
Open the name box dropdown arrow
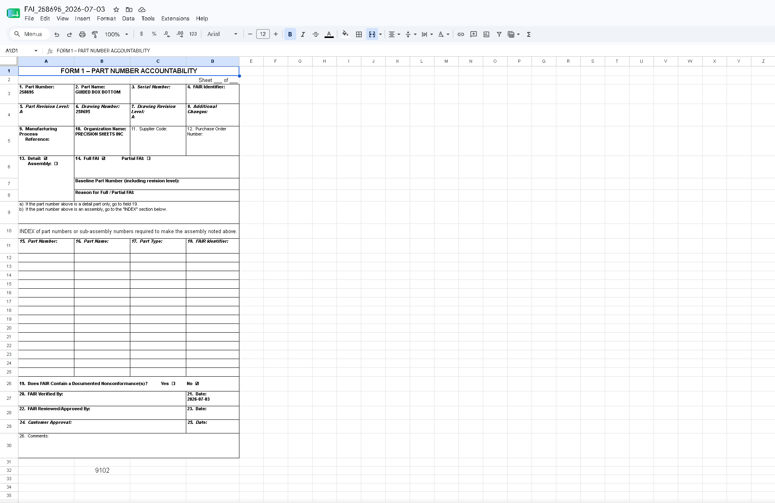point(36,51)
